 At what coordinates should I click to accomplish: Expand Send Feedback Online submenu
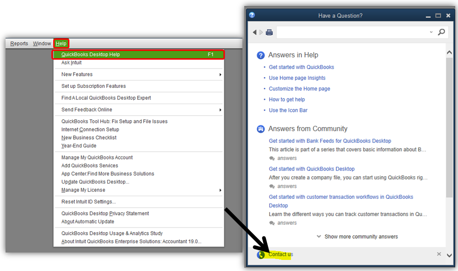(138, 110)
